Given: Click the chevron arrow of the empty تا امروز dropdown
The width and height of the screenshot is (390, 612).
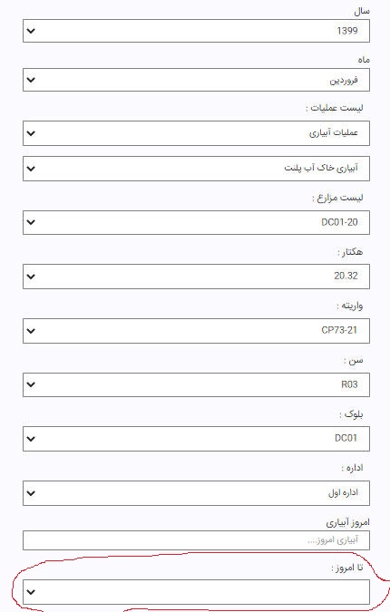Looking at the screenshot, I should coord(31,592).
